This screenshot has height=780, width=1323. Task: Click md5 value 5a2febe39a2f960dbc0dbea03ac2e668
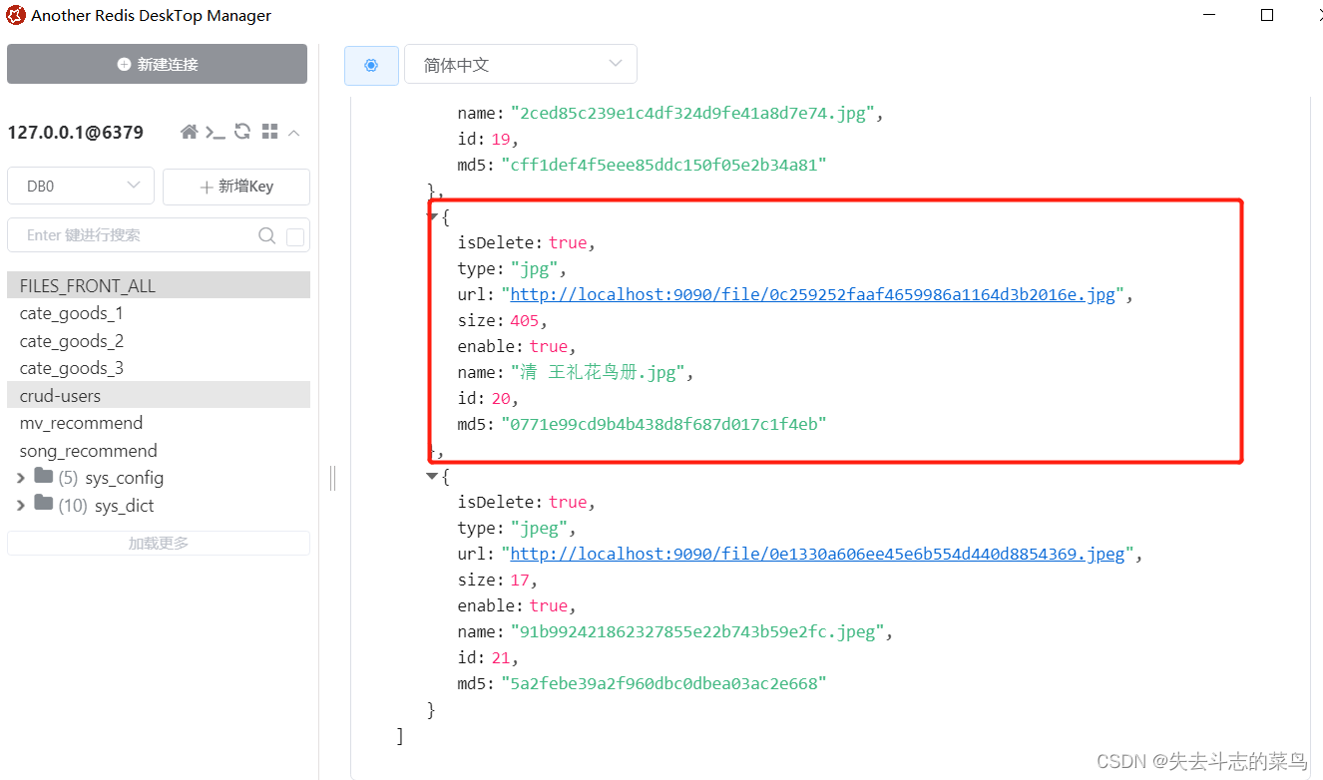tap(663, 683)
